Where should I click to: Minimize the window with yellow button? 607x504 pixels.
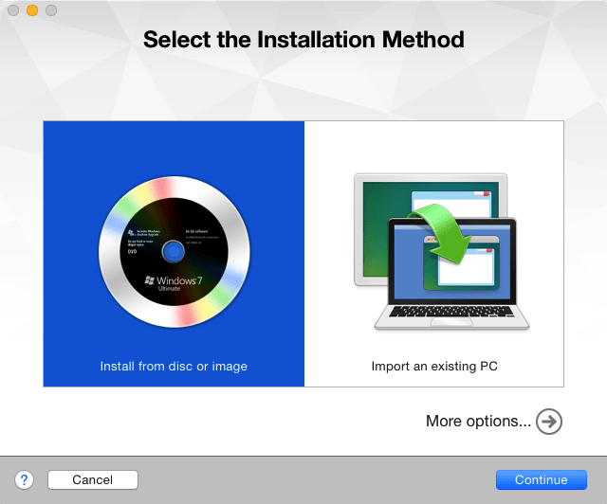click(x=32, y=10)
